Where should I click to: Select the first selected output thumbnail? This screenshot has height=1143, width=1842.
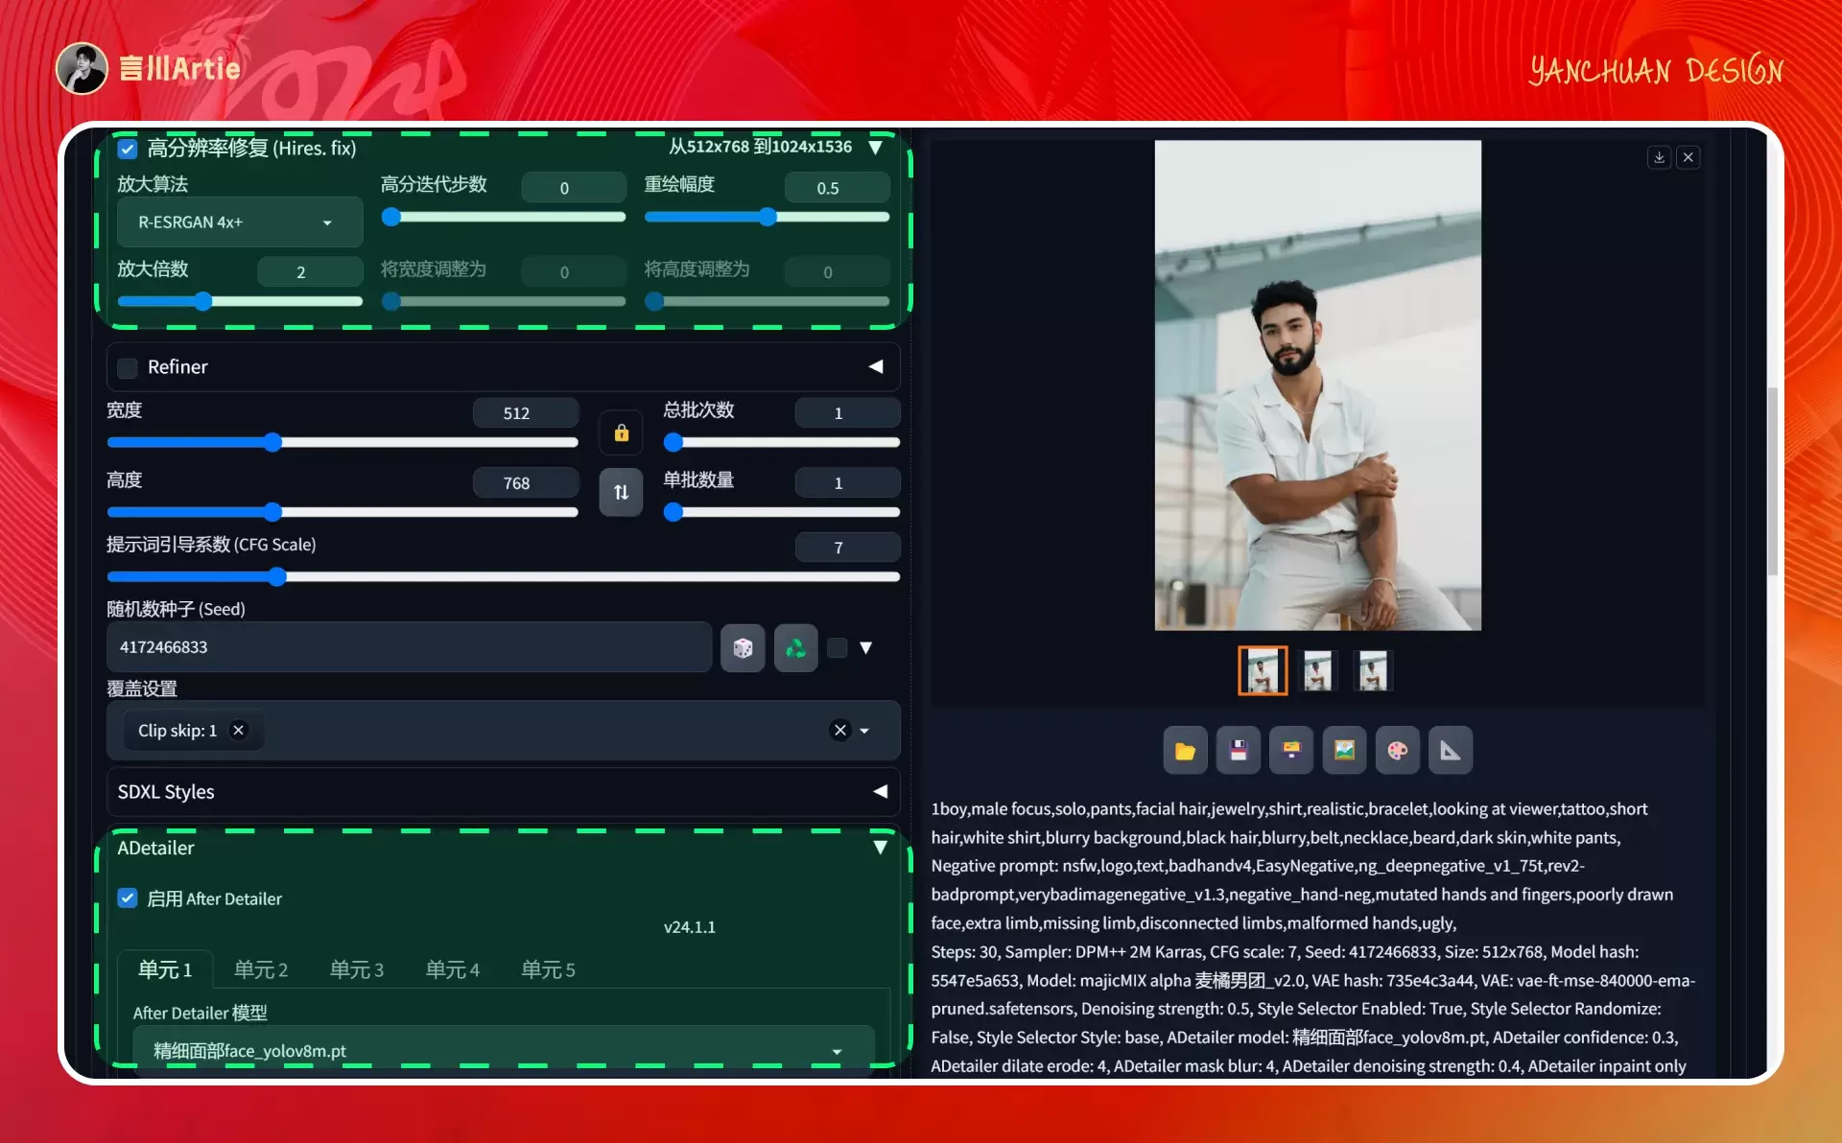point(1263,670)
